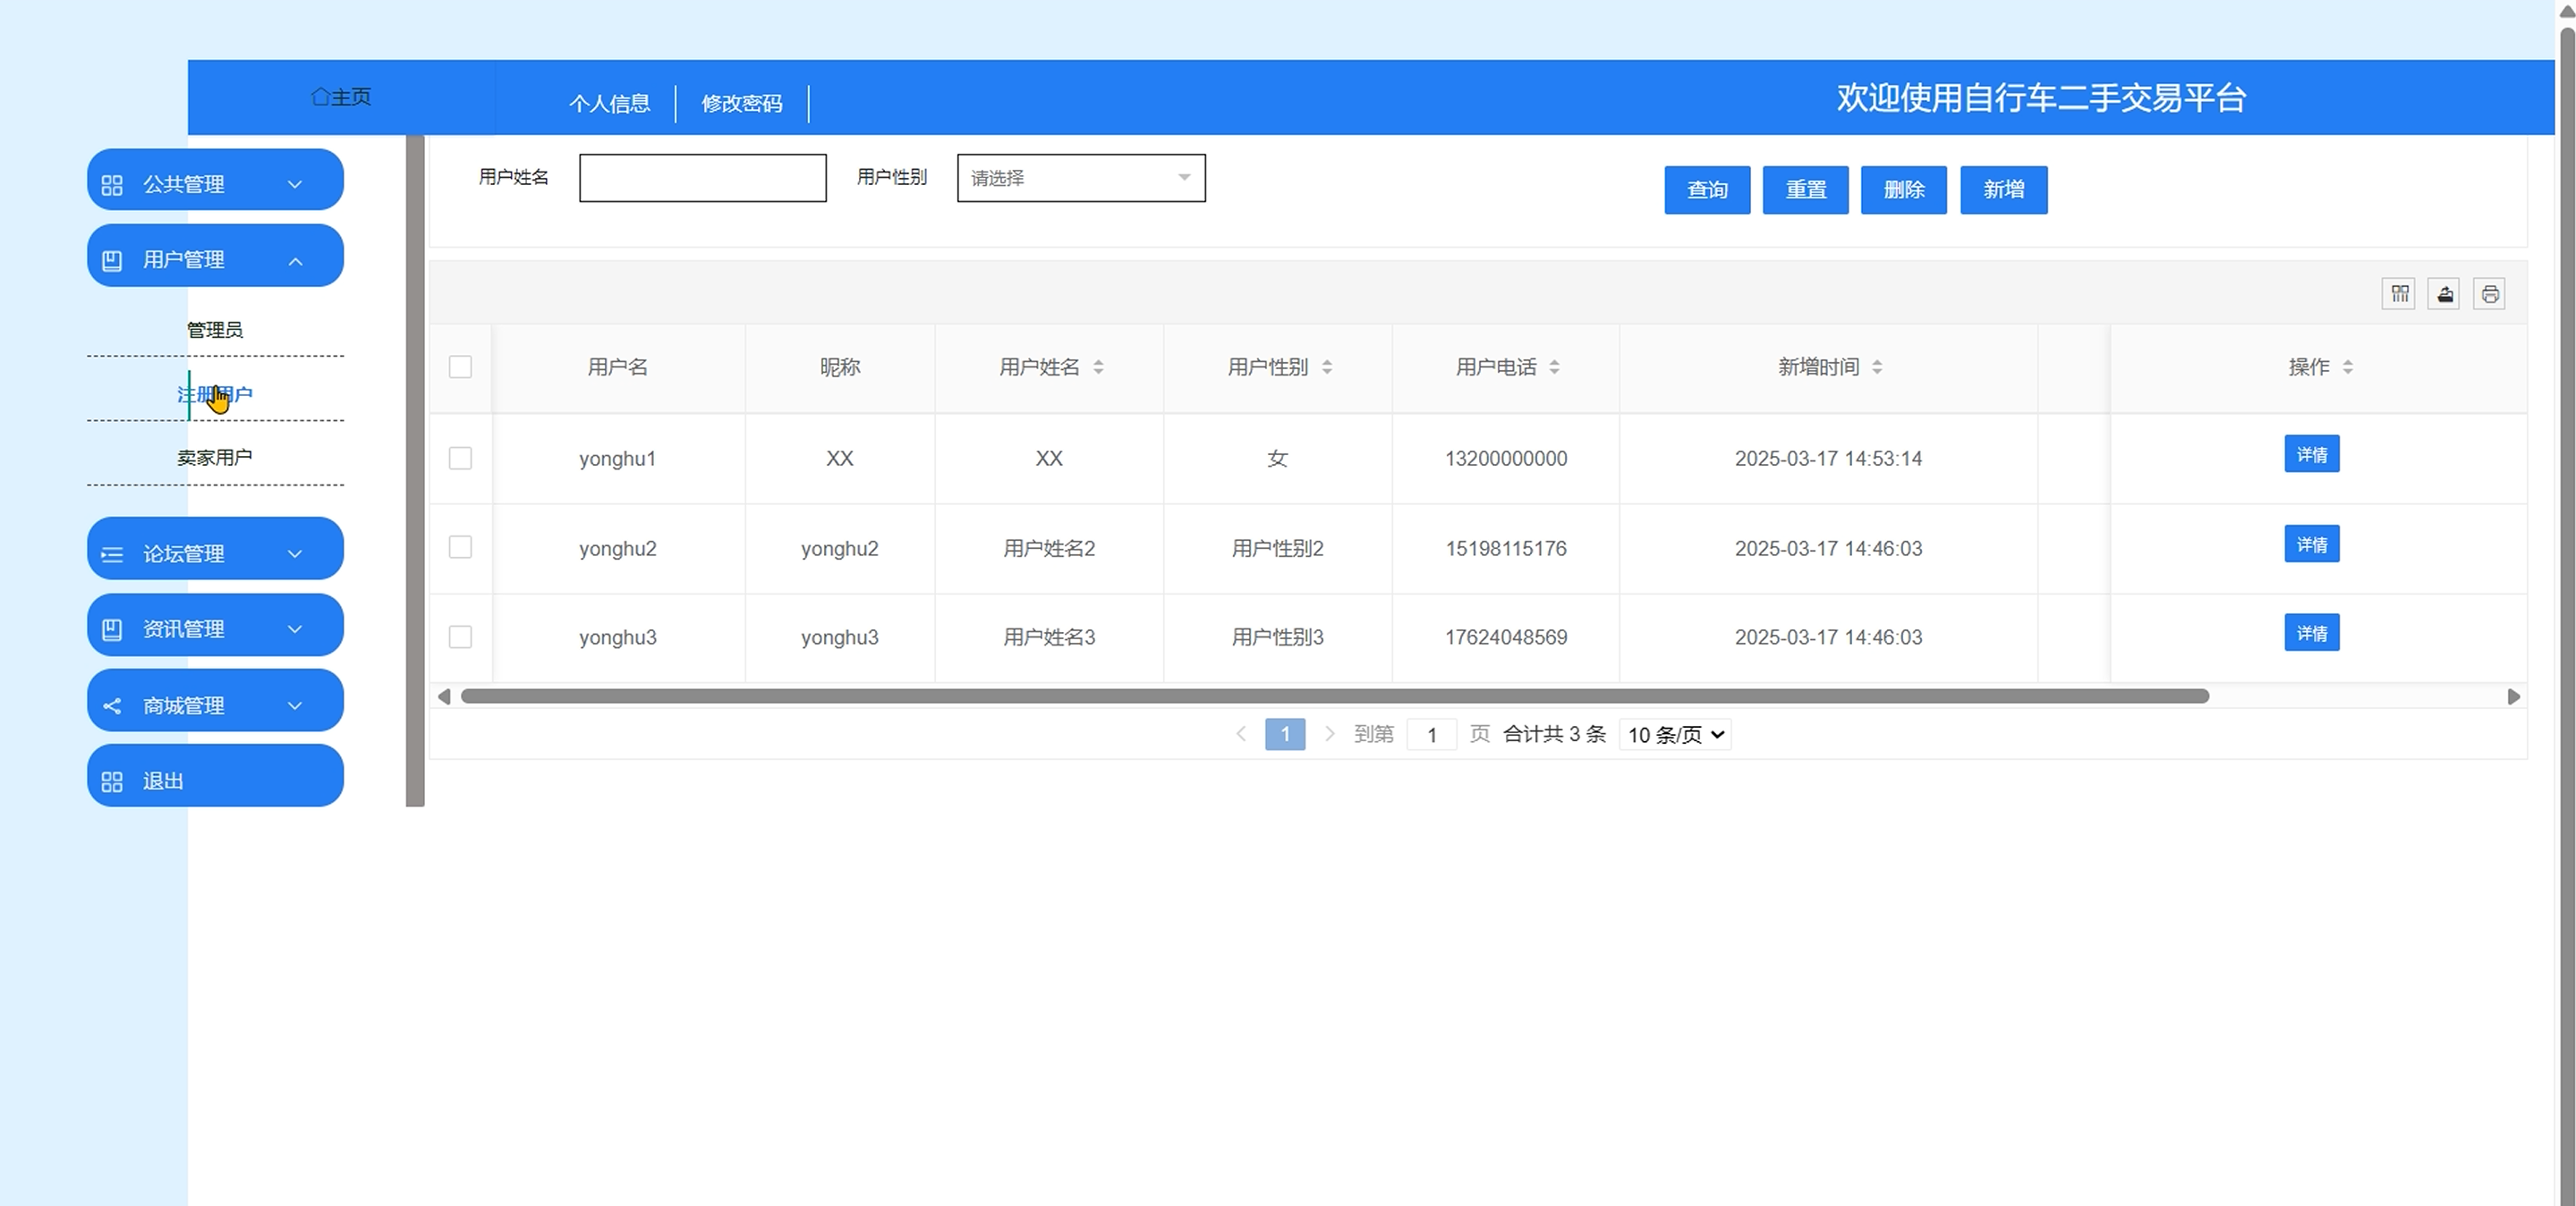
Task: Click the table export icon
Action: tap(2443, 294)
